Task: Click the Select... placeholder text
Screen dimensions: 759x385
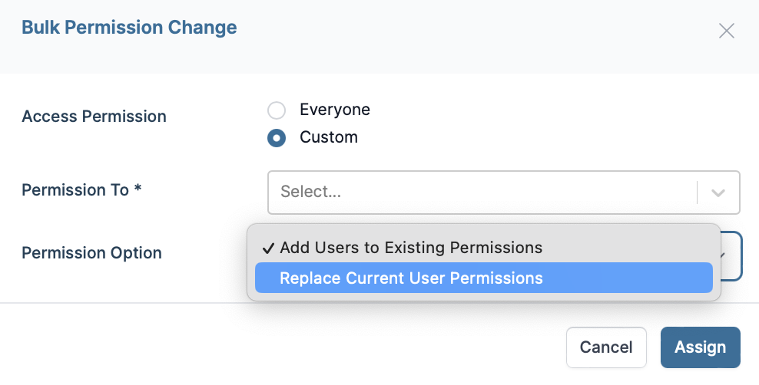Action: coord(311,192)
